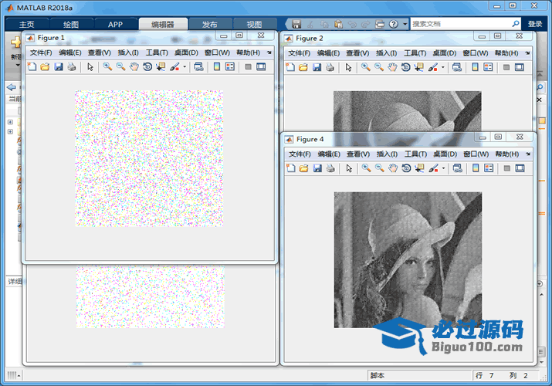Image resolution: width=552 pixels, height=386 pixels.
Task: Open file icon in Figure 1 toolbar
Action: (45, 67)
